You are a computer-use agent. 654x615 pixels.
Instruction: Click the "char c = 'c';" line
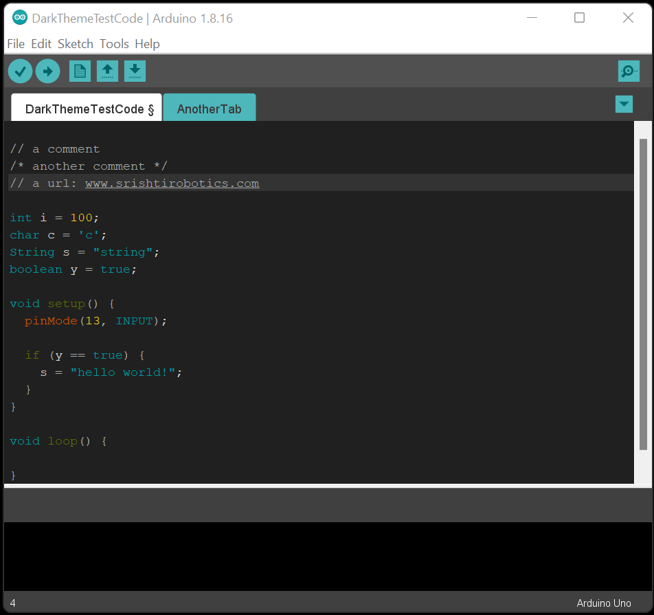58,235
